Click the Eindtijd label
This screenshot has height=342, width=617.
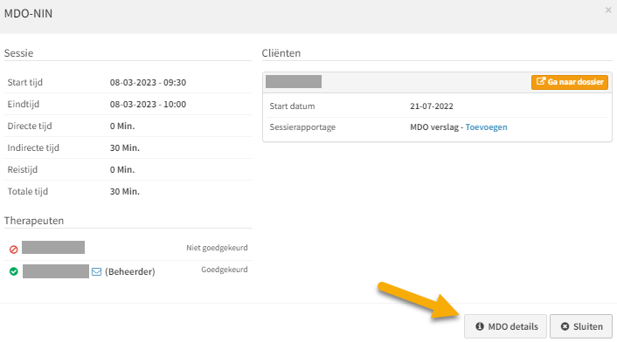click(24, 105)
